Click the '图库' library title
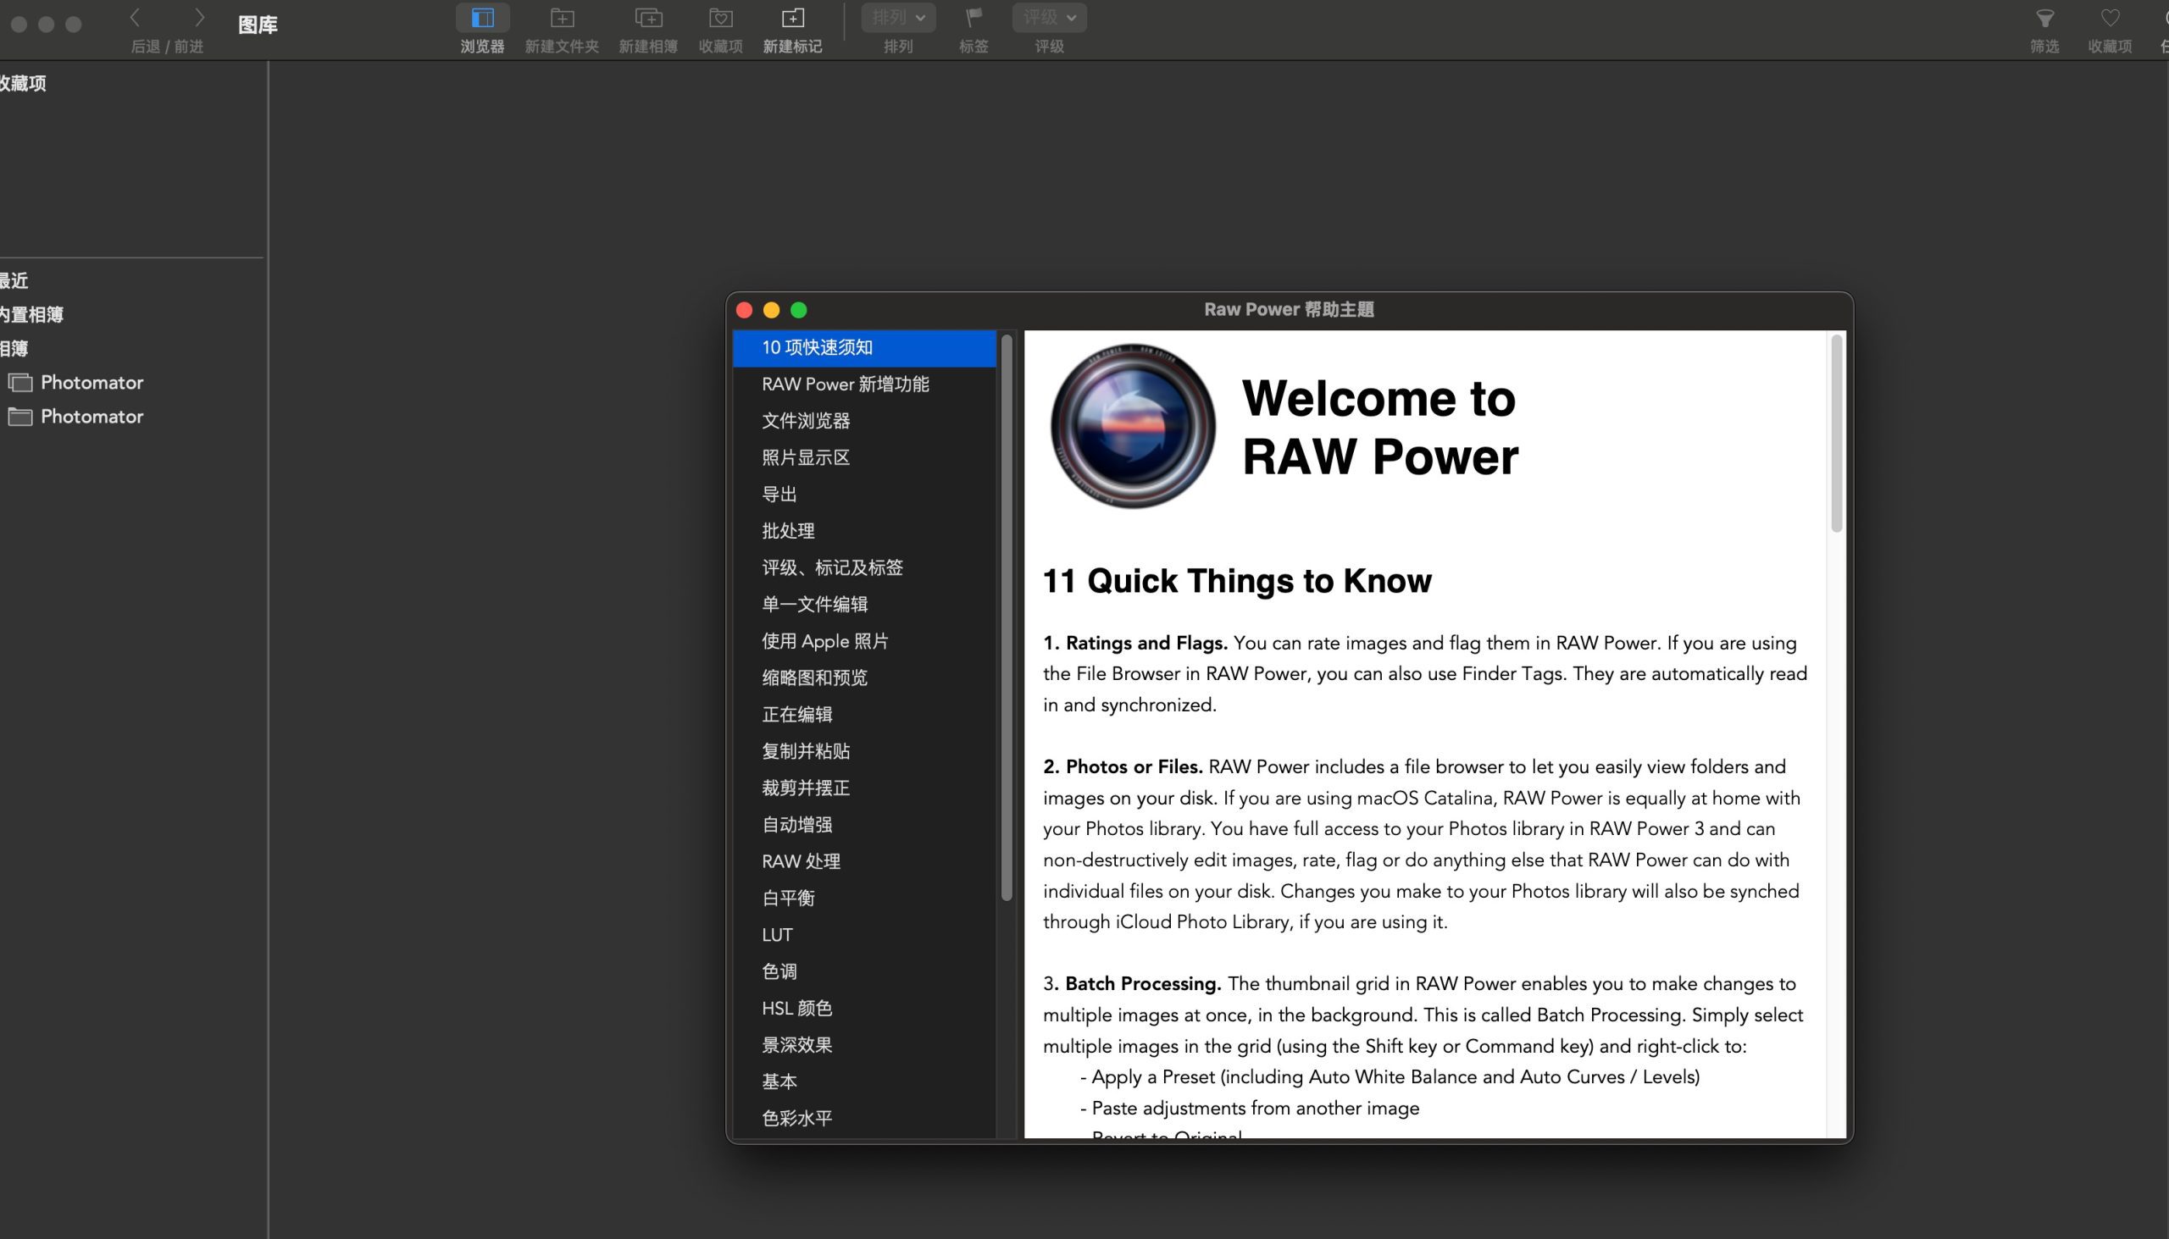The height and width of the screenshot is (1239, 2169). tap(258, 25)
